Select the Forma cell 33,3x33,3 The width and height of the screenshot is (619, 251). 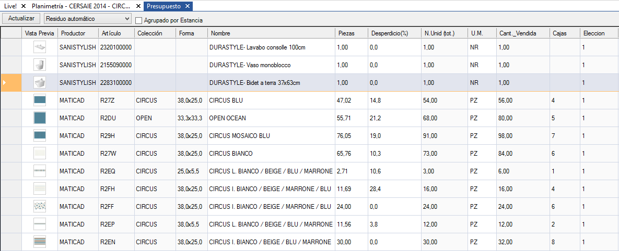[192, 118]
